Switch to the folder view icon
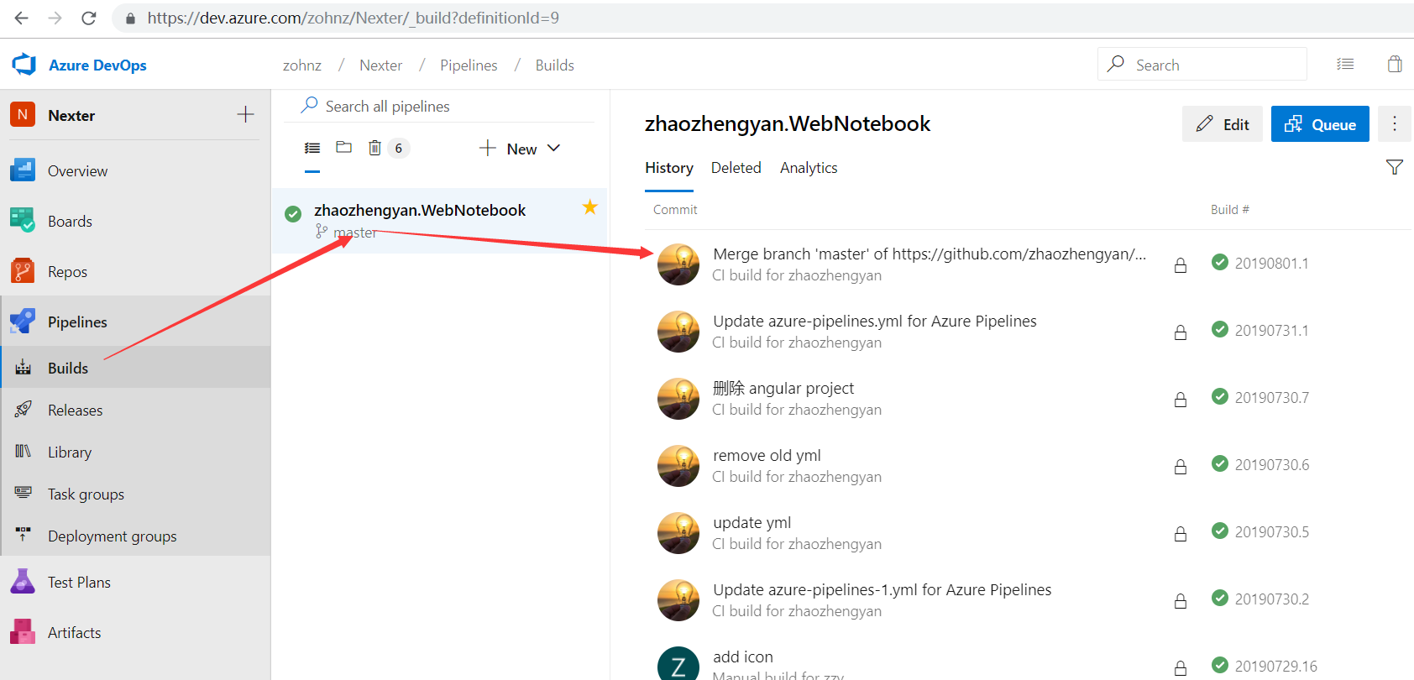The height and width of the screenshot is (680, 1414). (x=343, y=148)
